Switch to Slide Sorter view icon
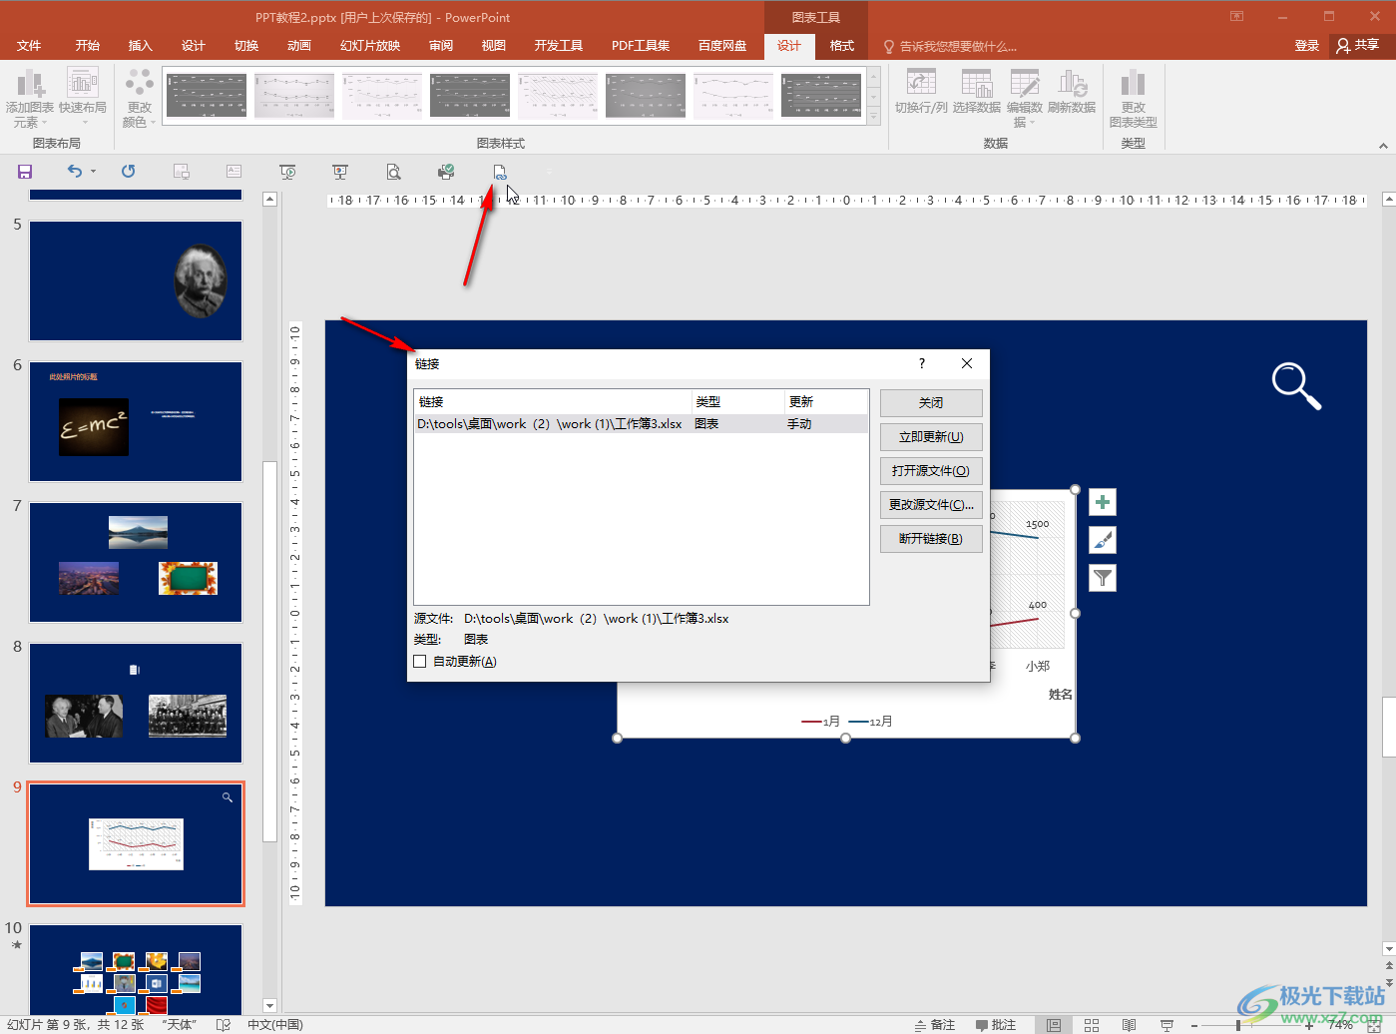This screenshot has width=1396, height=1034. 1092,1025
